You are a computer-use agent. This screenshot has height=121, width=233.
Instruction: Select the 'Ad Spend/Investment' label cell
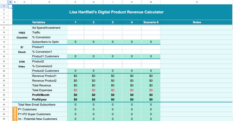coord(49,28)
